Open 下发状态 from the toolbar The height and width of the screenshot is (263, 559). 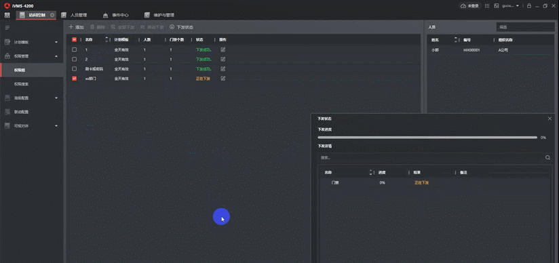[x=181, y=27]
